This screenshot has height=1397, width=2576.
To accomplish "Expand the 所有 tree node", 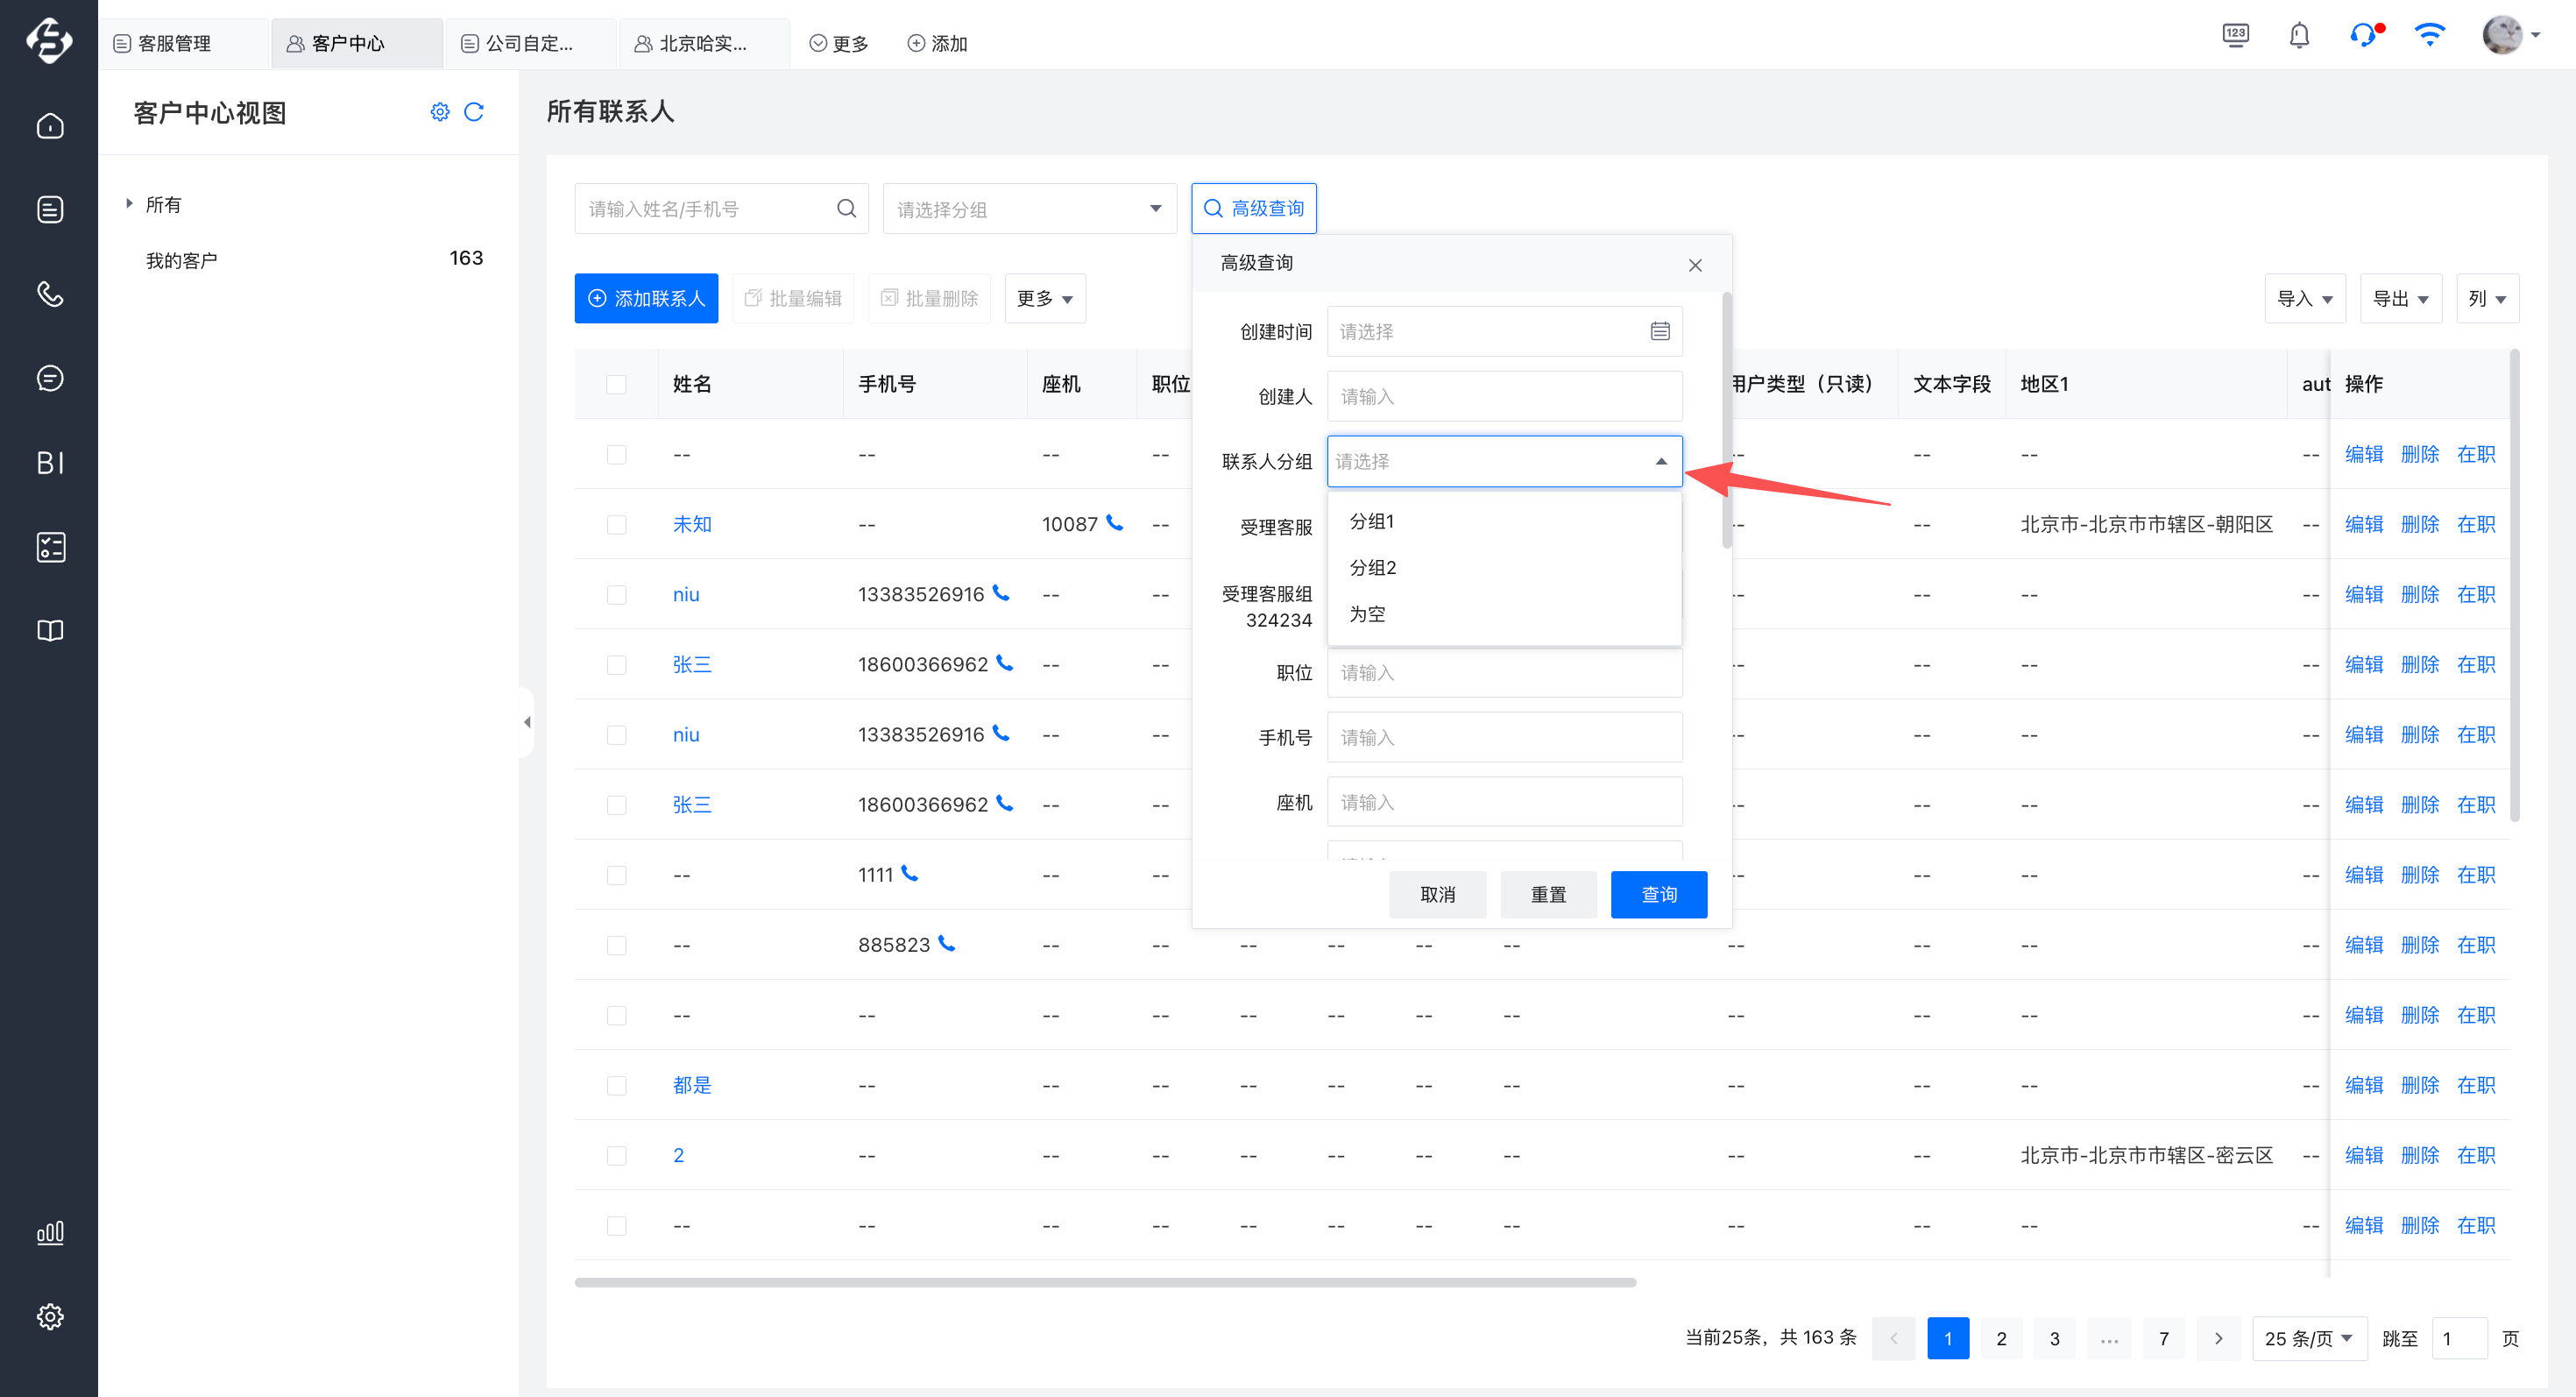I will (x=129, y=204).
